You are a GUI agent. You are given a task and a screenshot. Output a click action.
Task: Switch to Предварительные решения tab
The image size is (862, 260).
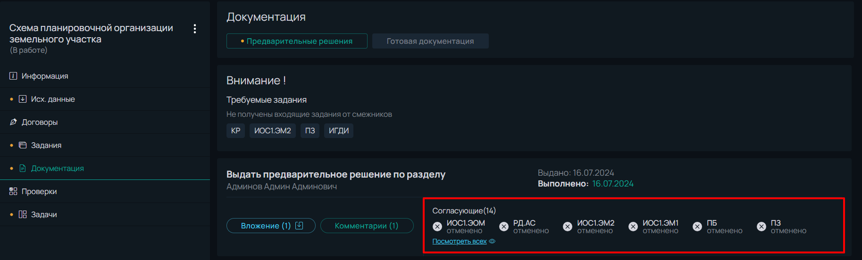tap(297, 41)
